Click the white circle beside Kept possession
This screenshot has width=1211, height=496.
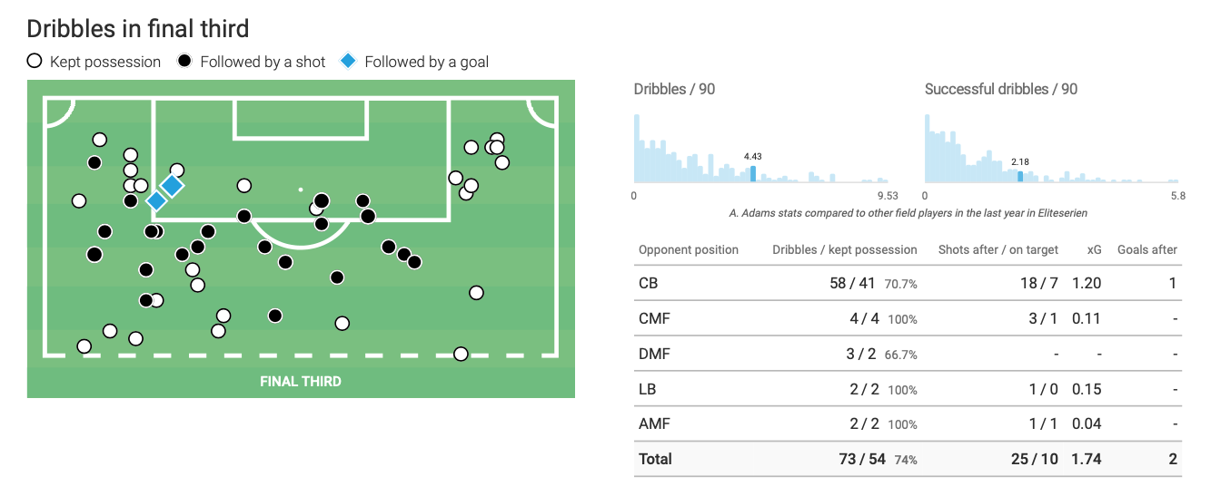35,62
